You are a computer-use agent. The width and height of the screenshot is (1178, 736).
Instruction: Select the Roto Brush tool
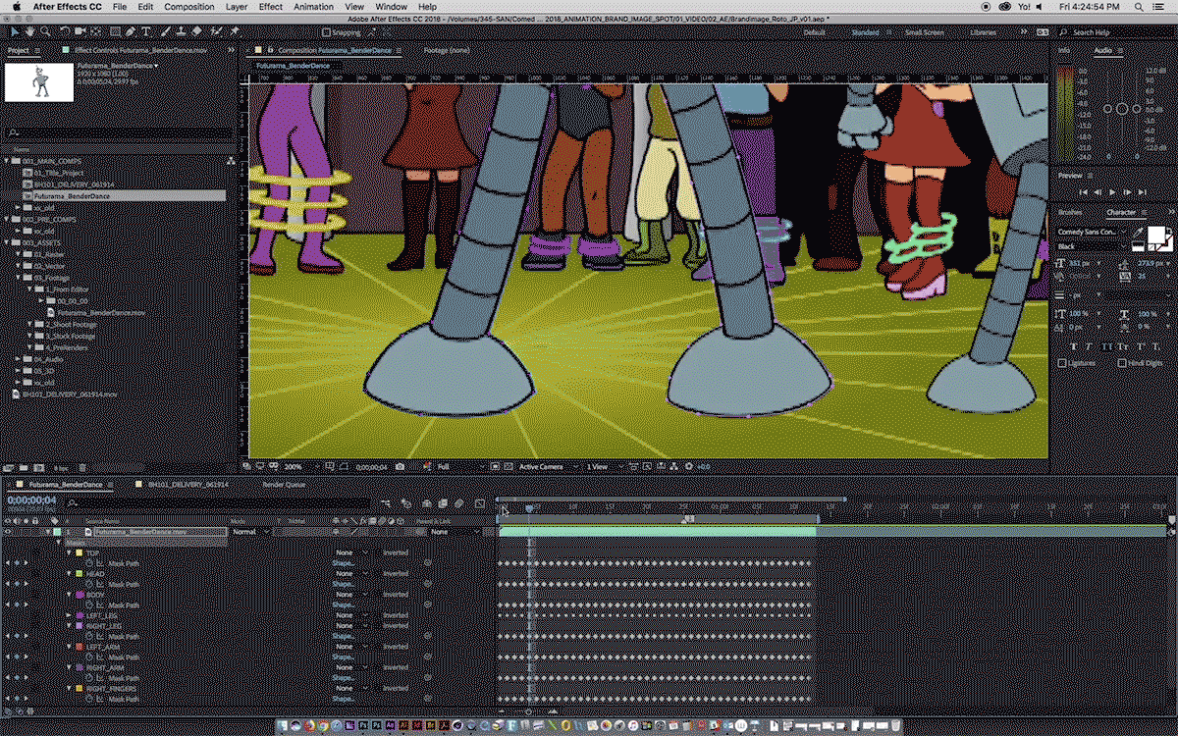(x=216, y=32)
